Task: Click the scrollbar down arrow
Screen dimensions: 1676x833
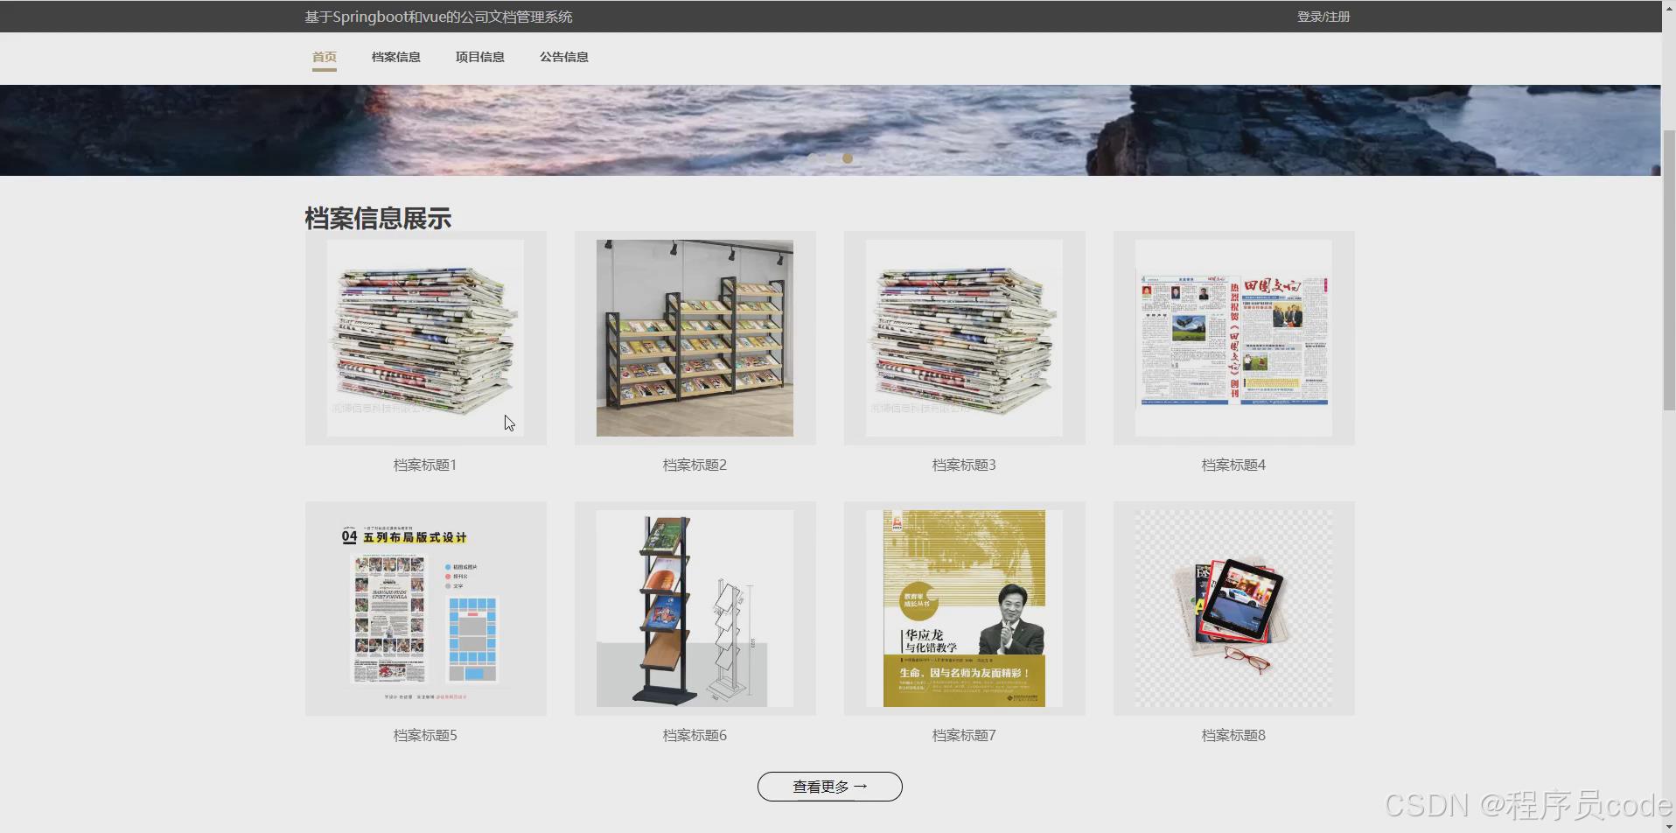Action: tap(1669, 826)
